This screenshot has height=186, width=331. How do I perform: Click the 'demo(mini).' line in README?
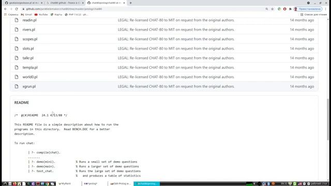(41, 162)
